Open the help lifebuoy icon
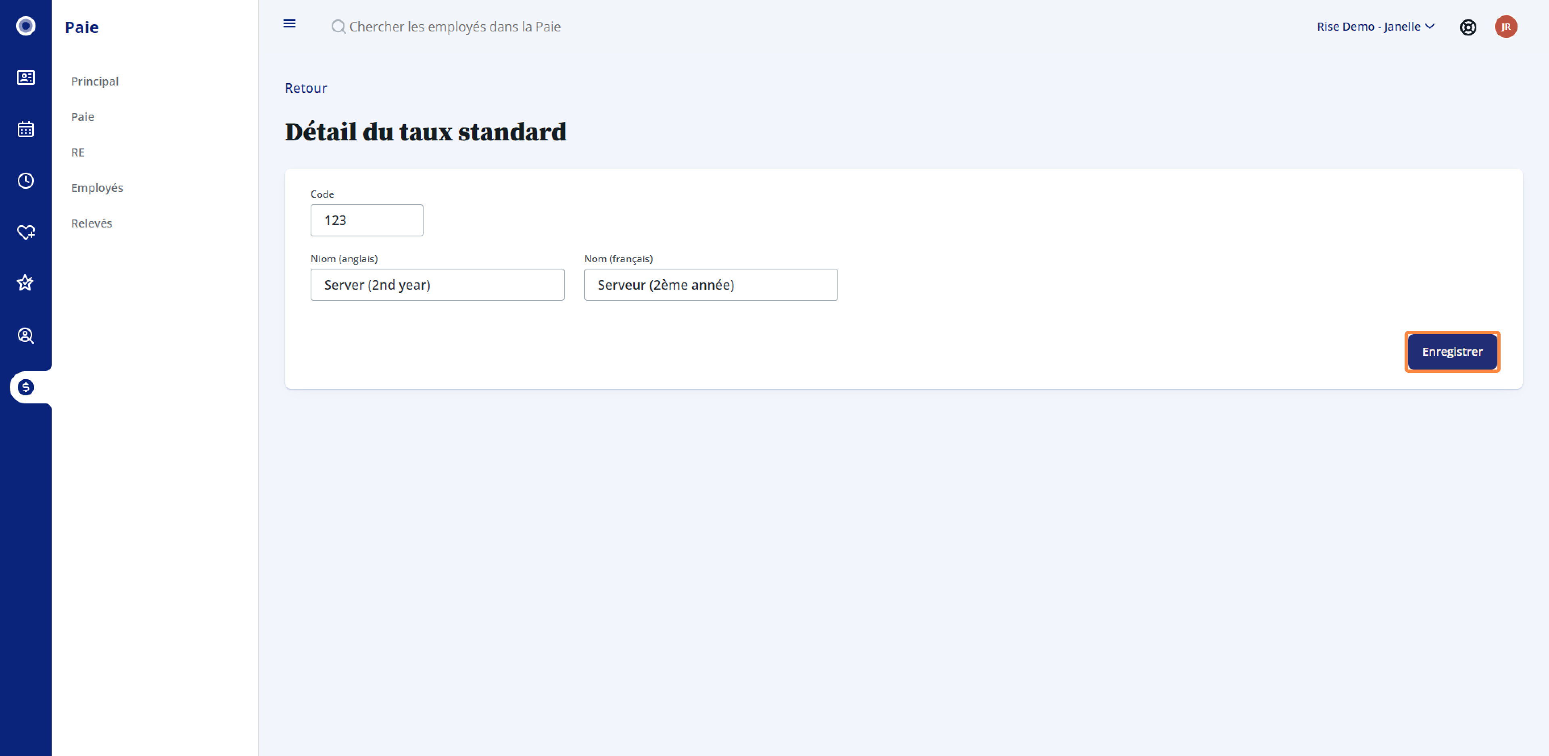Image resolution: width=1549 pixels, height=756 pixels. 1468,27
